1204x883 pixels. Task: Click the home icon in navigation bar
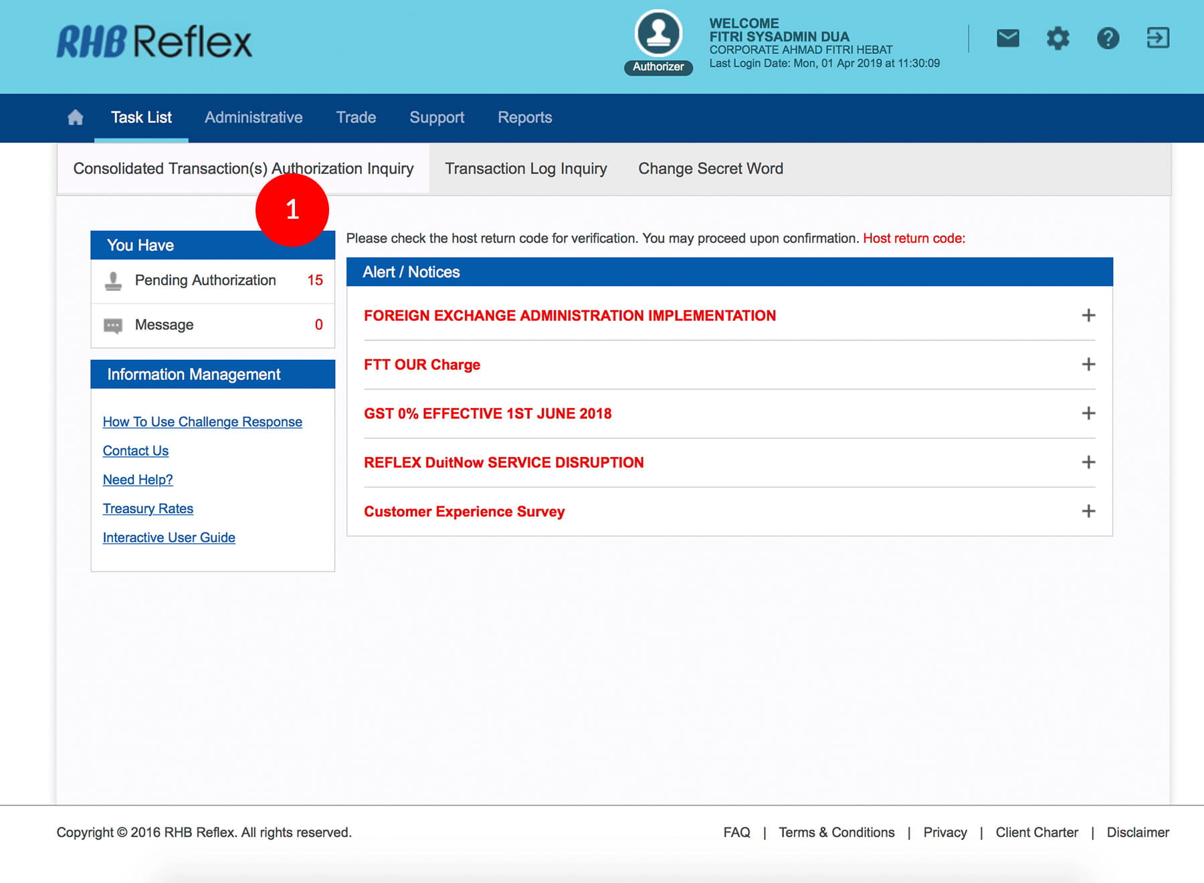click(76, 118)
